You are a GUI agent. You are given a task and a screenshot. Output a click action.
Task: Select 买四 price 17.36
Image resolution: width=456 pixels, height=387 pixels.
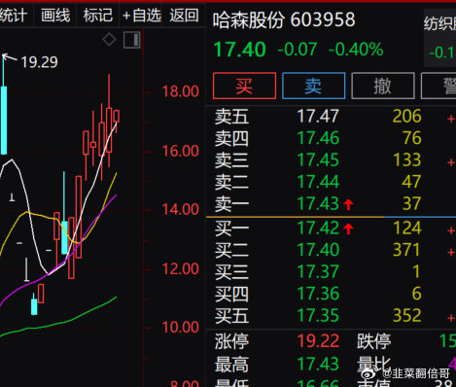pos(318,294)
